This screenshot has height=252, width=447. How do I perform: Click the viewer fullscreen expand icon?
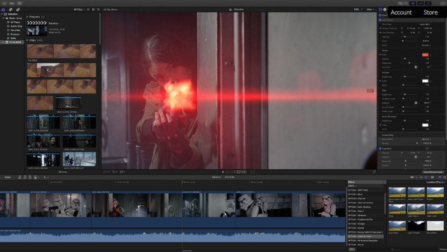coord(374,172)
